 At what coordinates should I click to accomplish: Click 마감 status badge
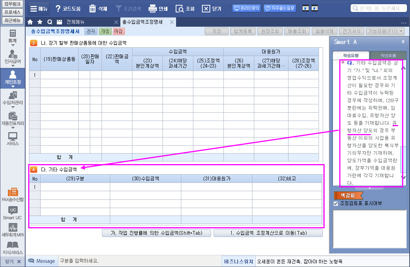coord(118,31)
